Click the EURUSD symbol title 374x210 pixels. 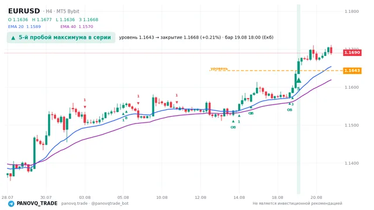tap(24, 11)
